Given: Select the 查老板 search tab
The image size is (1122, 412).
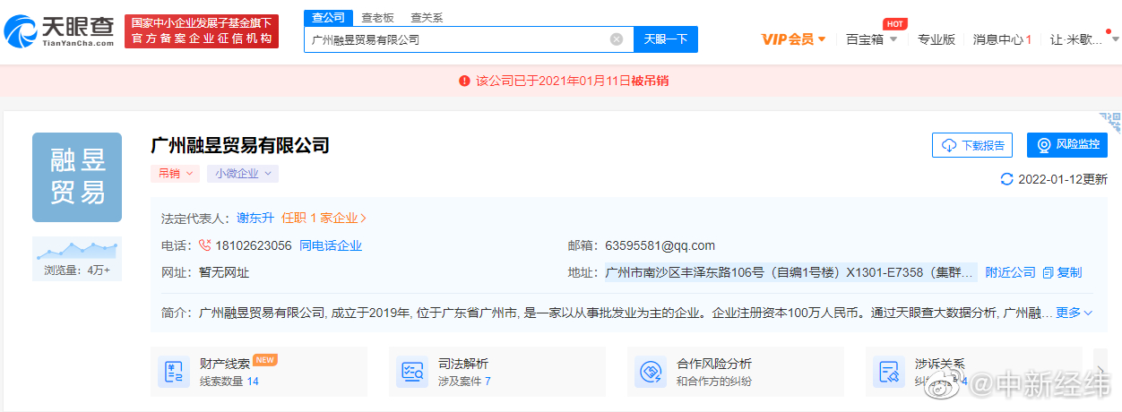Looking at the screenshot, I should [377, 18].
